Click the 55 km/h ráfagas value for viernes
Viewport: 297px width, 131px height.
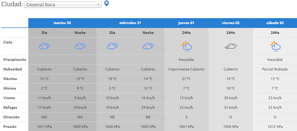pos(231,107)
